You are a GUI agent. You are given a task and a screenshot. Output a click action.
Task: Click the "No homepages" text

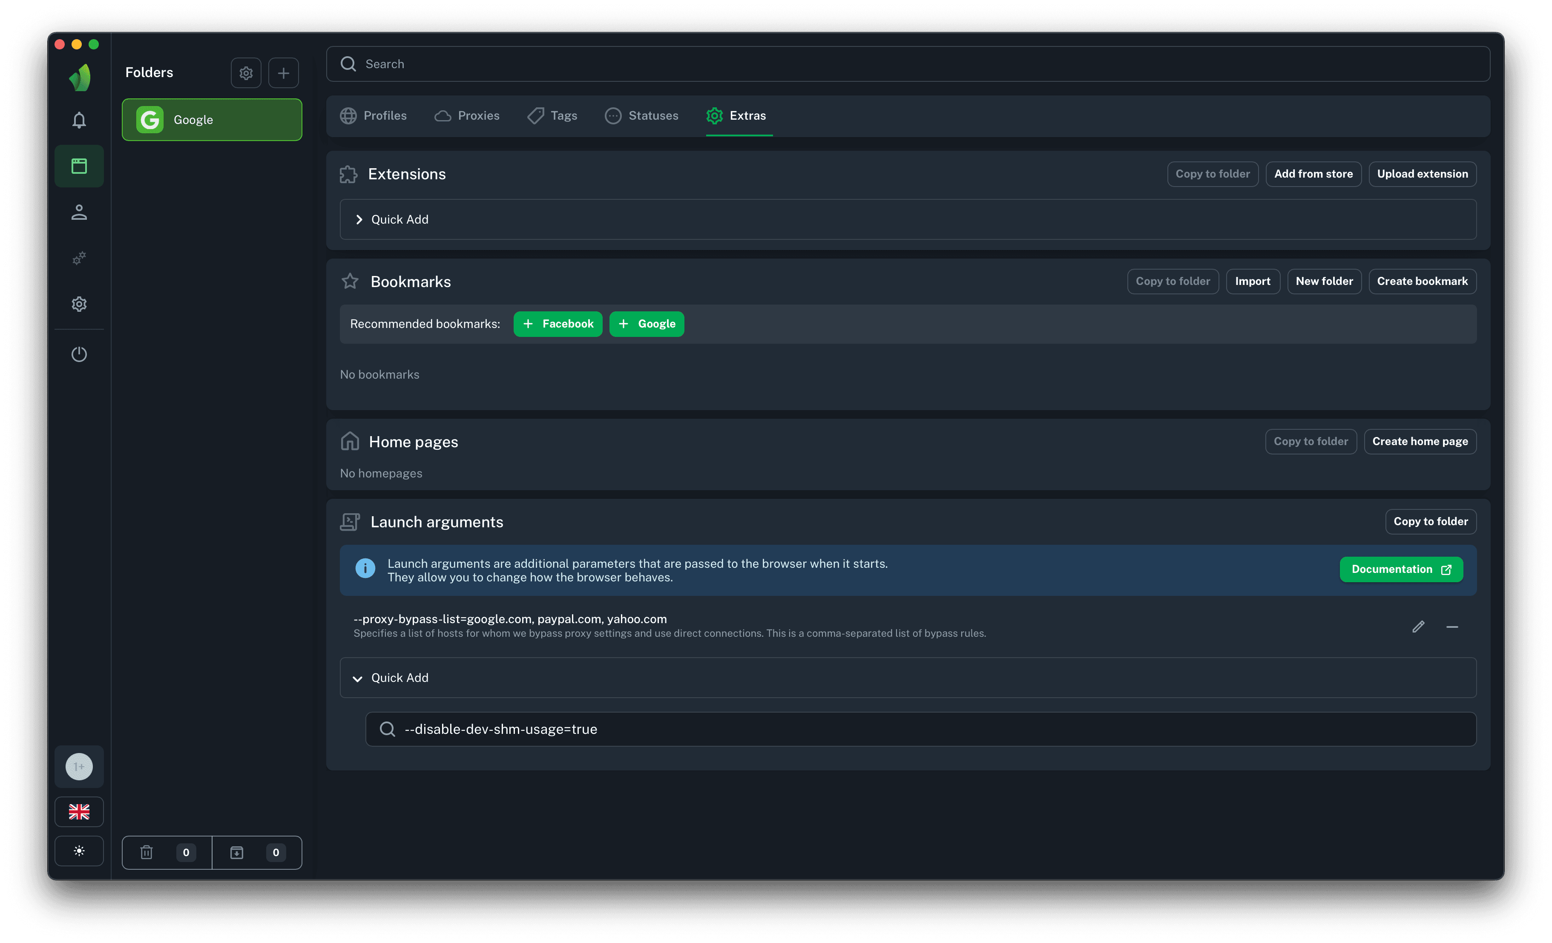tap(381, 474)
